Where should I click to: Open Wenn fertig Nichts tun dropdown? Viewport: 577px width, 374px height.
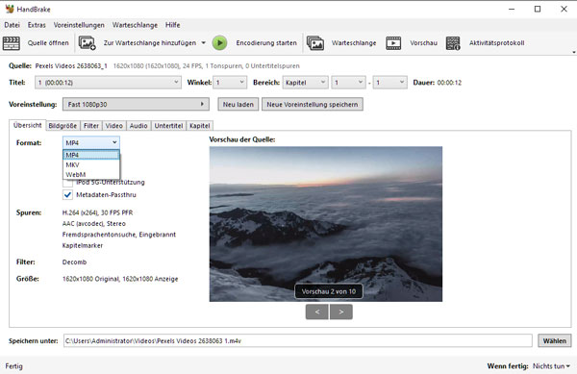click(551, 366)
